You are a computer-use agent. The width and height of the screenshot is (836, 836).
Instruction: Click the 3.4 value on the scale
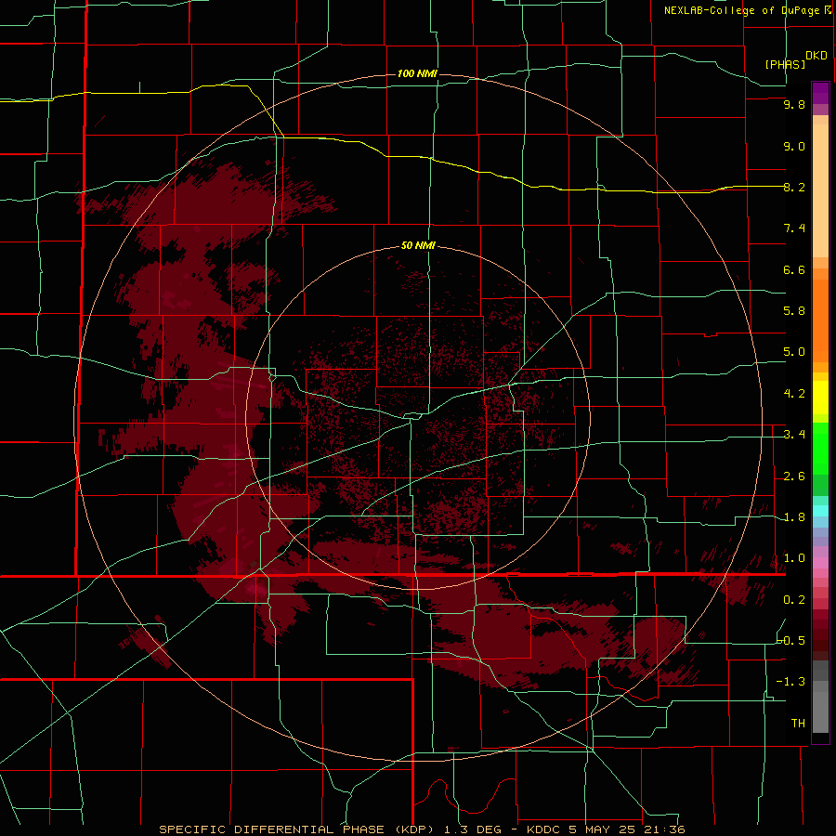[794, 435]
